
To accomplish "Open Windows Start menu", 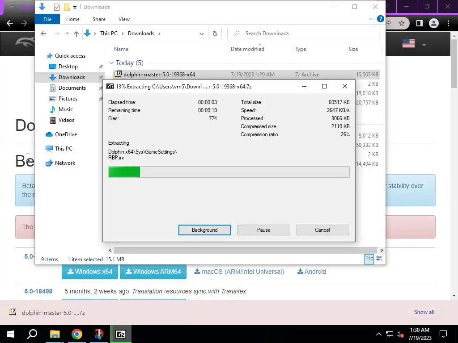I will pyautogui.click(x=11, y=334).
